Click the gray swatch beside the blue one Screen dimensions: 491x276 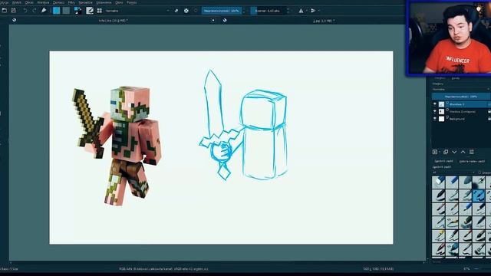click(x=66, y=11)
